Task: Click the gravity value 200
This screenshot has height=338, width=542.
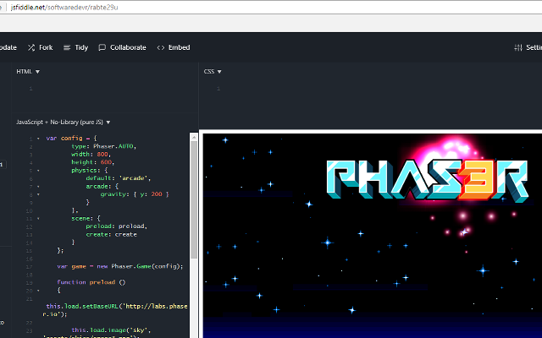Action: pyautogui.click(x=157, y=194)
